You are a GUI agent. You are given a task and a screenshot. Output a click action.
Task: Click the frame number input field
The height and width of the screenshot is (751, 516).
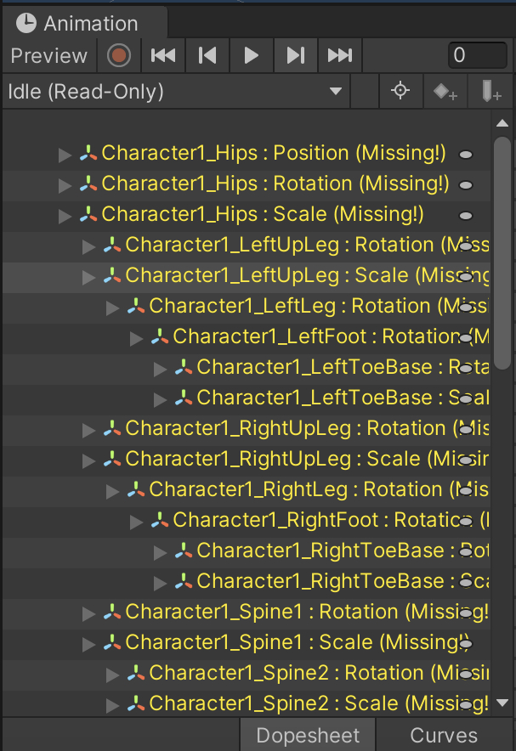coord(477,56)
